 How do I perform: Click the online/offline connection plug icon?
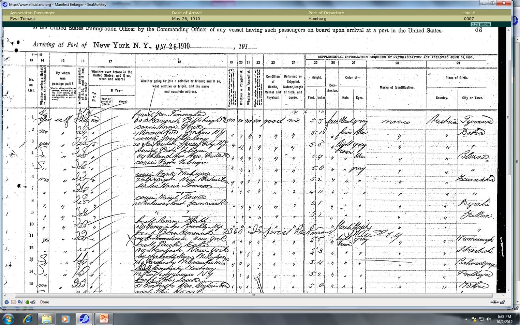[x=494, y=302]
